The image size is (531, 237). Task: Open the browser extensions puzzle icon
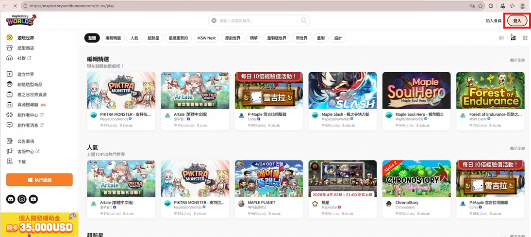tap(490, 6)
